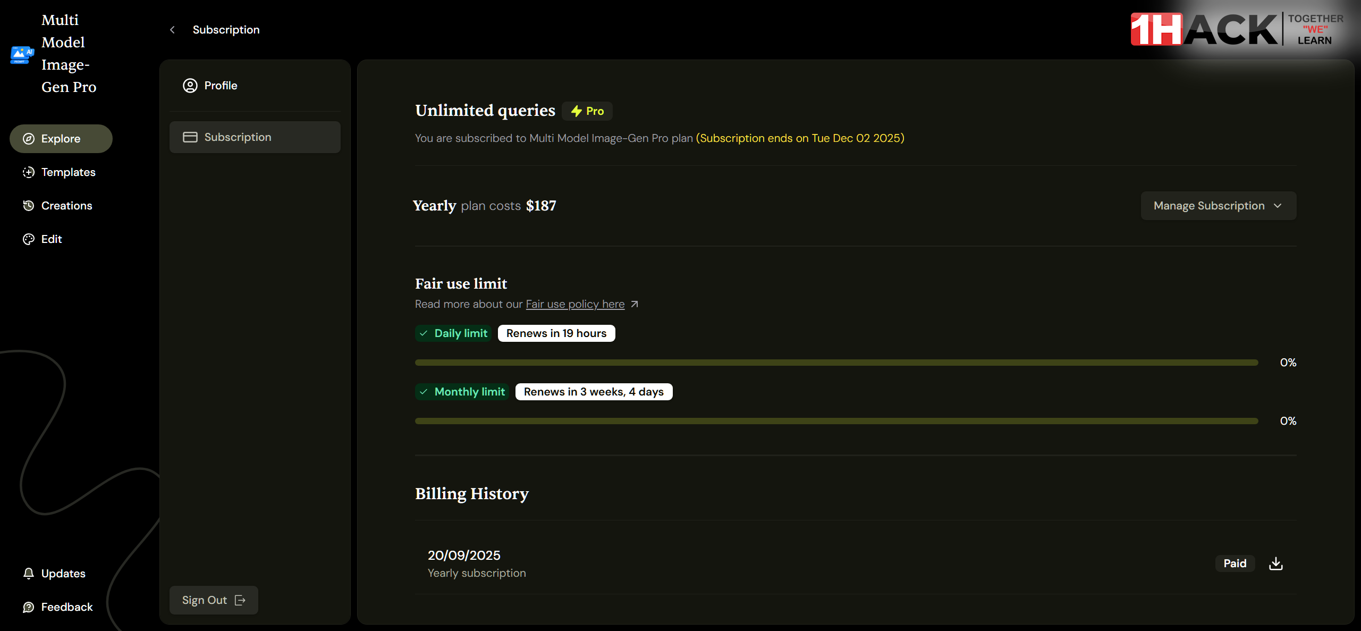
Task: Click the app logo icon
Action: pos(22,54)
